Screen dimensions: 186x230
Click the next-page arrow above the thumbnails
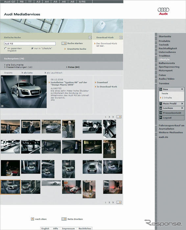119,117
